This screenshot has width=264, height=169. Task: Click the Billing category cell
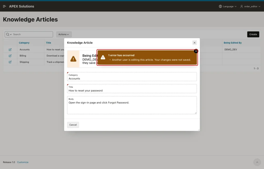23,56
